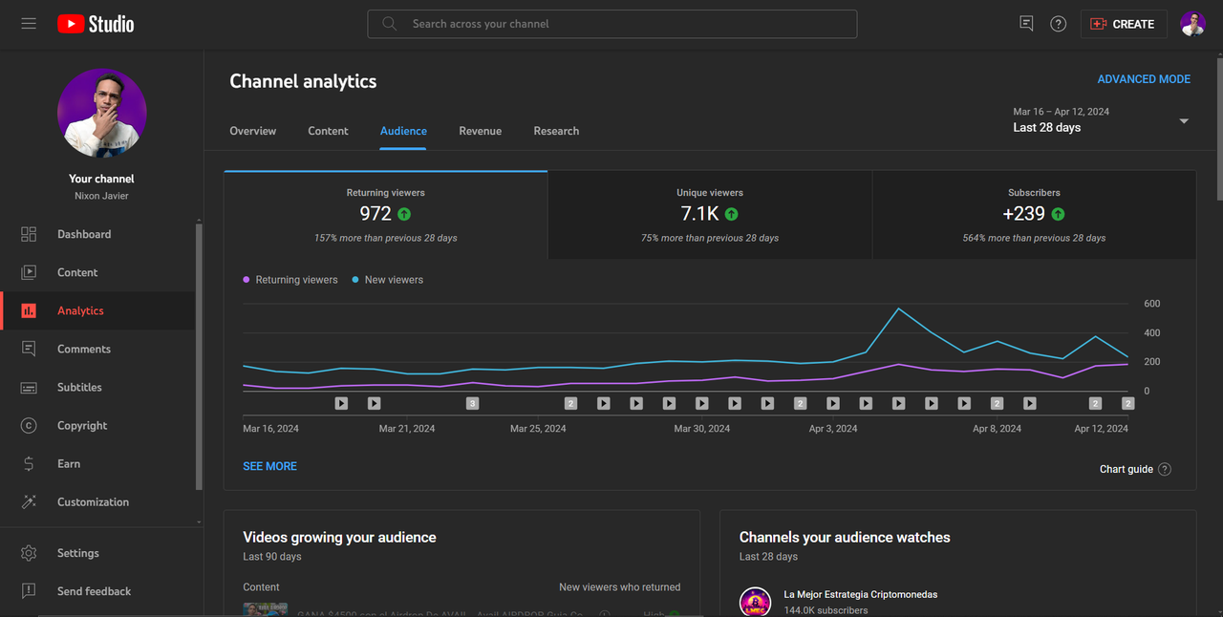Click the Settings gear icon
1223x617 pixels.
coord(29,553)
